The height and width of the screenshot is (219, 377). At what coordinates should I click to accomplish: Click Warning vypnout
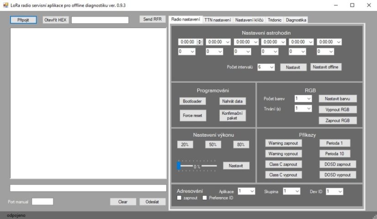click(283, 154)
